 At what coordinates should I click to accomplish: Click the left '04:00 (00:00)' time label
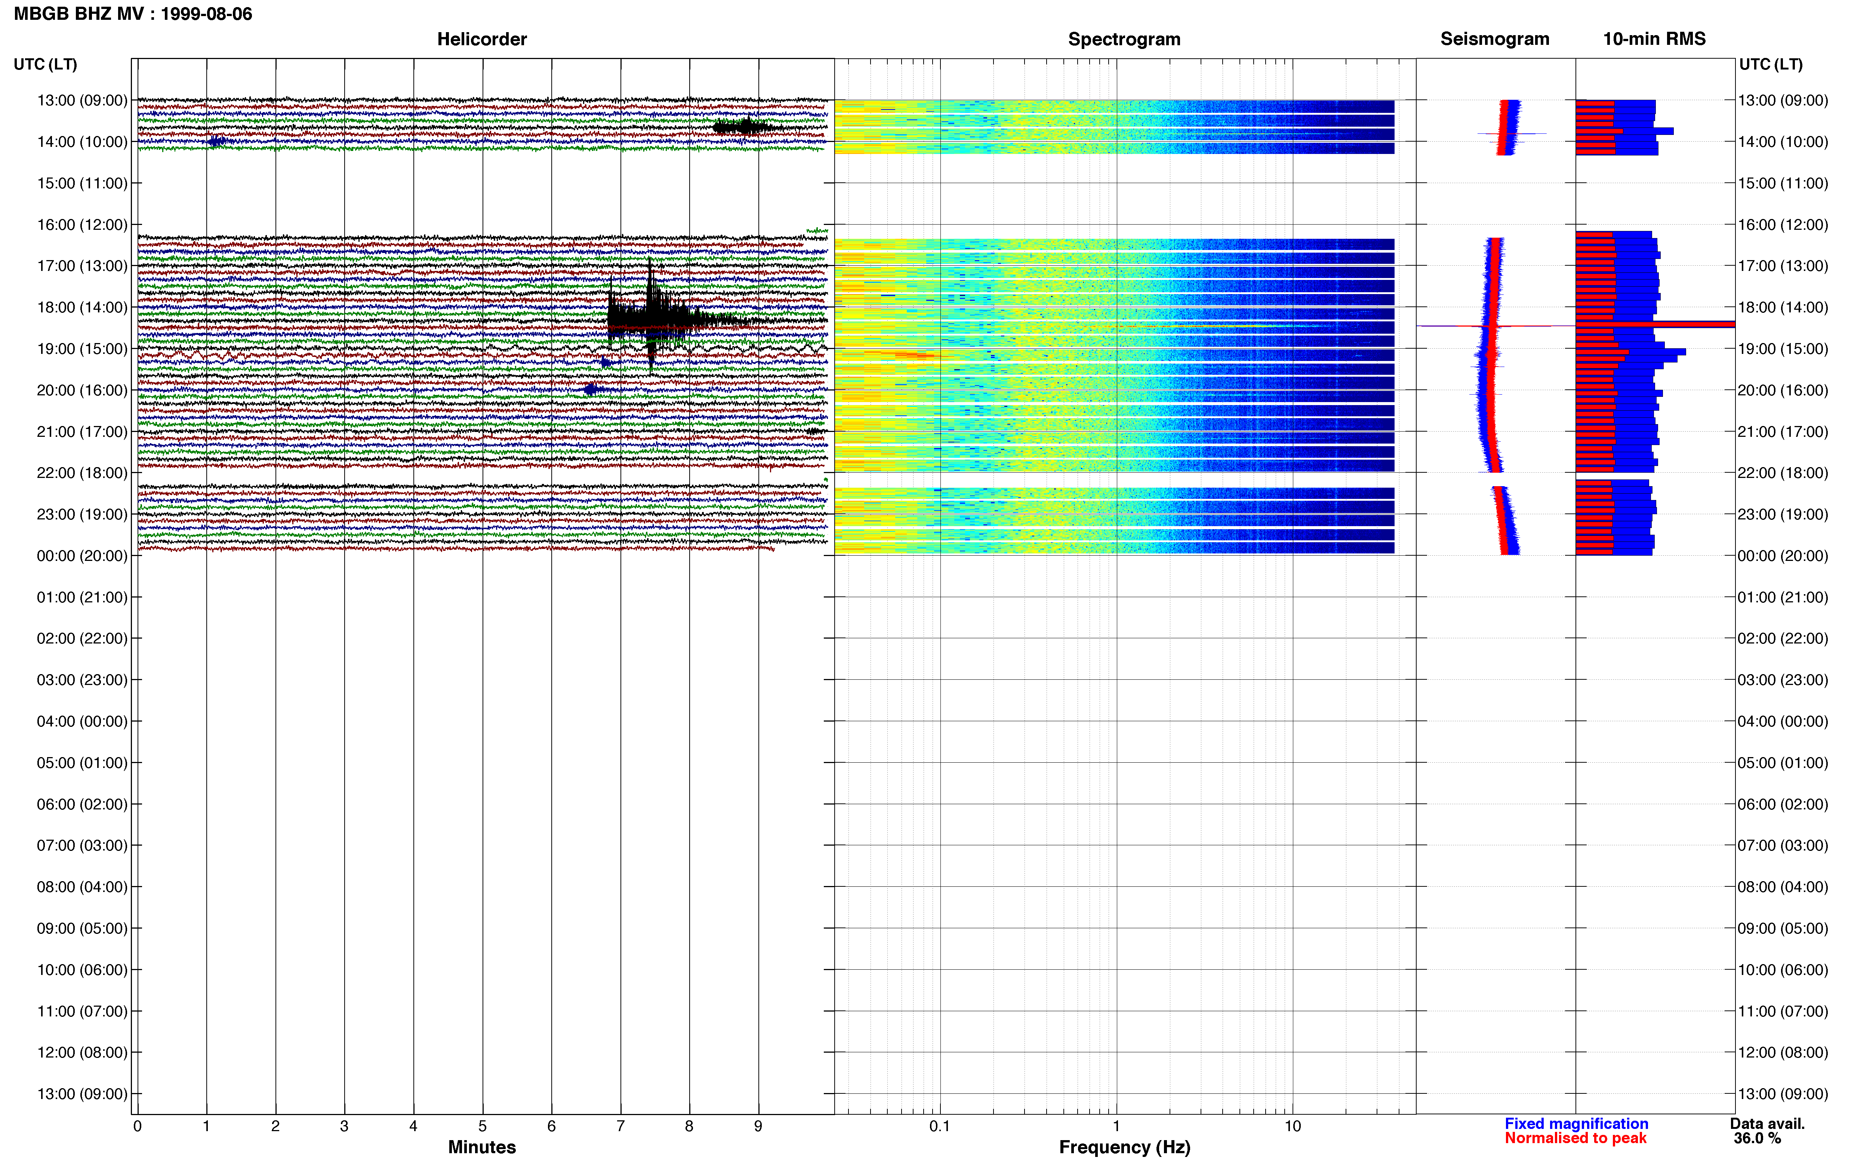point(82,722)
